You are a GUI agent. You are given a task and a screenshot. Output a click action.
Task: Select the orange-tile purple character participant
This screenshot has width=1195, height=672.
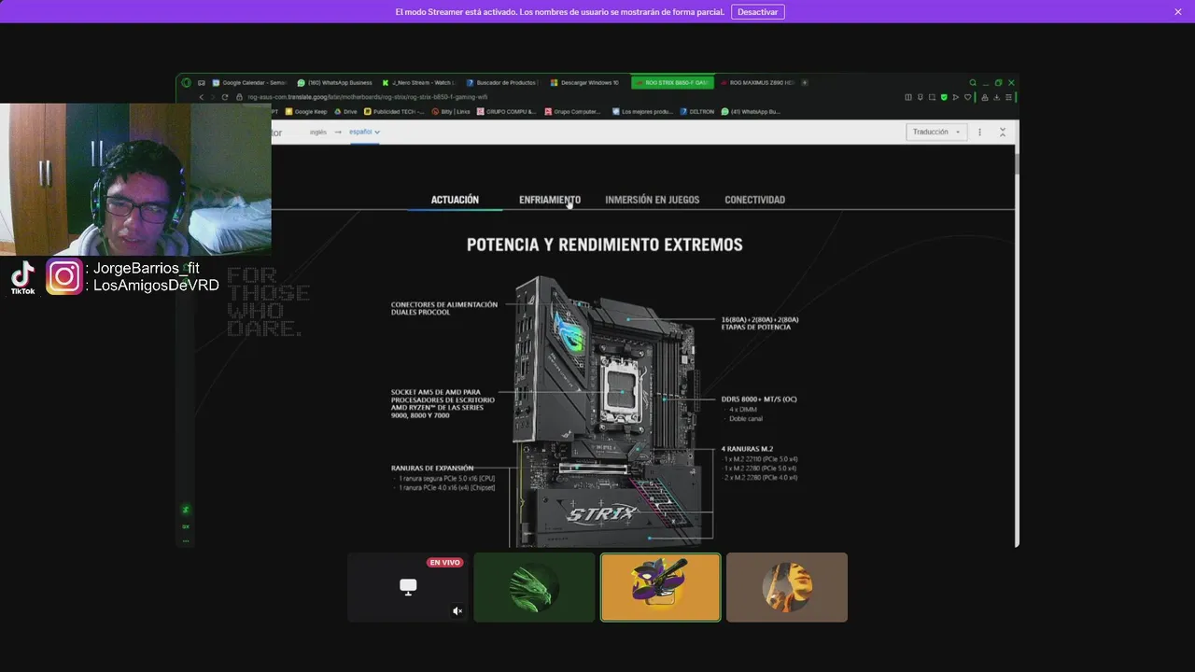click(660, 587)
